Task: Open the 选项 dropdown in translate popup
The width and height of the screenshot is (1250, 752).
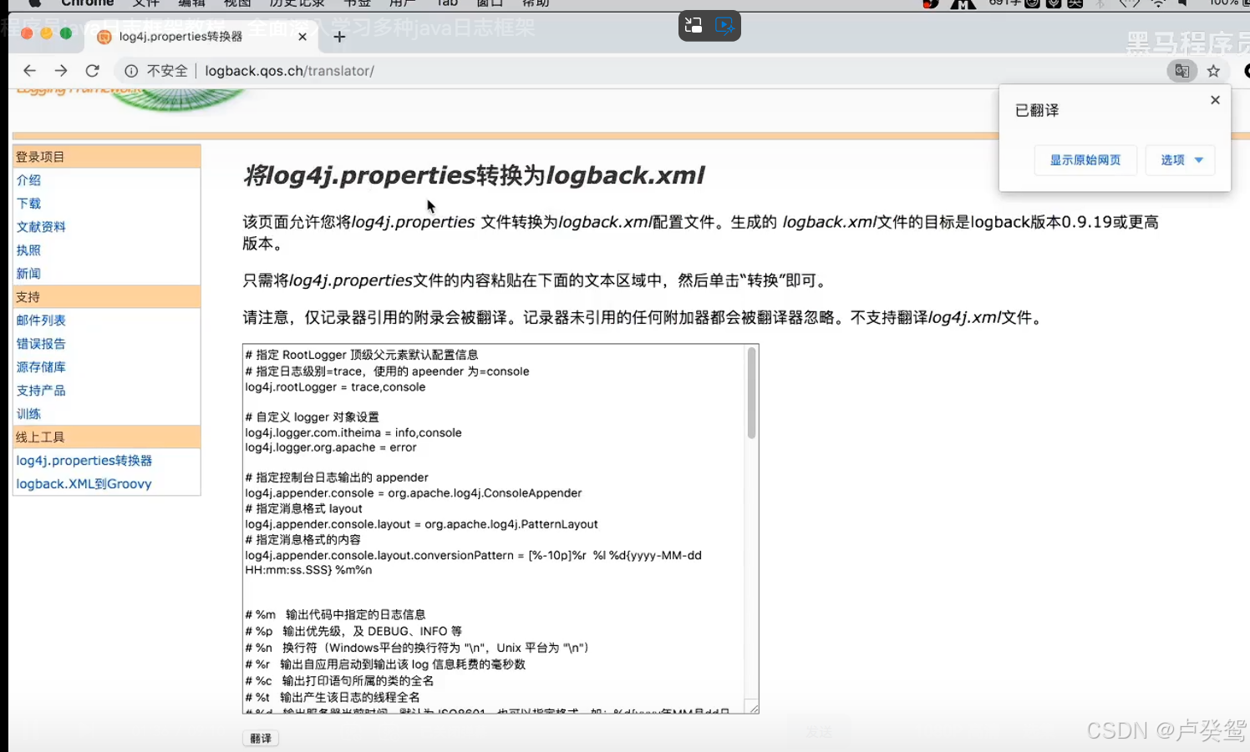Action: (x=1181, y=160)
